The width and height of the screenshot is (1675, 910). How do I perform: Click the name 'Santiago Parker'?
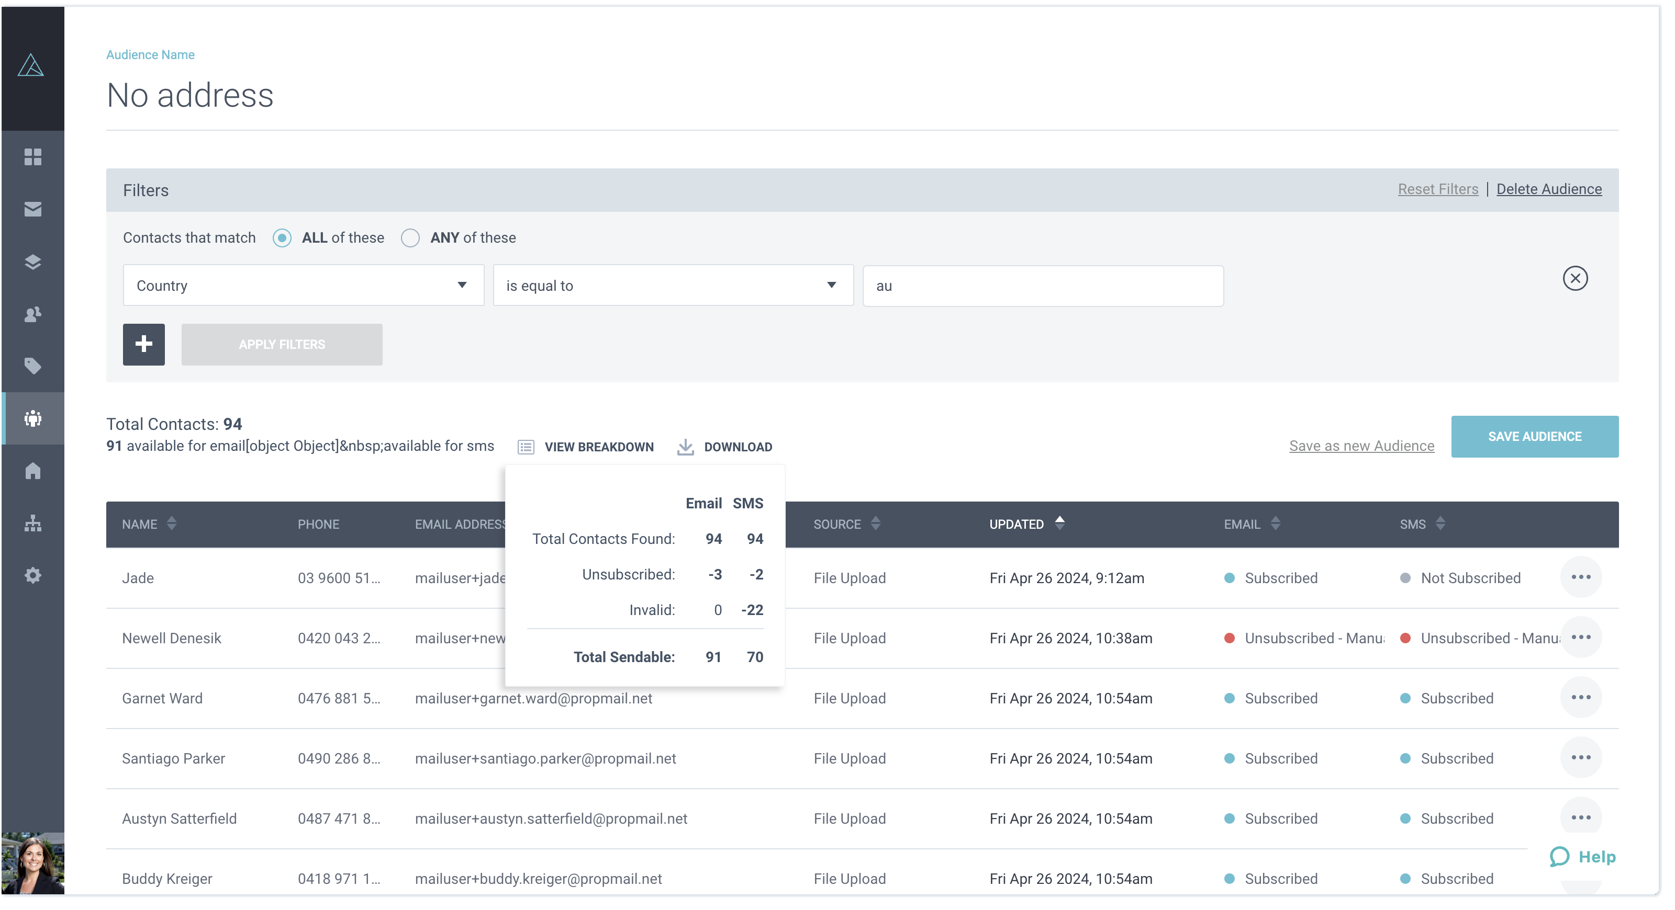point(174,759)
